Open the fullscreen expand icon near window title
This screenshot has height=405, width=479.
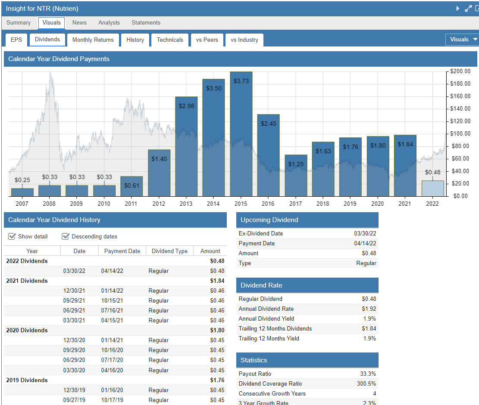[x=468, y=8]
